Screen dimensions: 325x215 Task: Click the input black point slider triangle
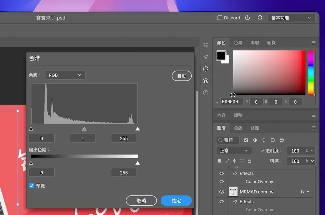[31, 129]
